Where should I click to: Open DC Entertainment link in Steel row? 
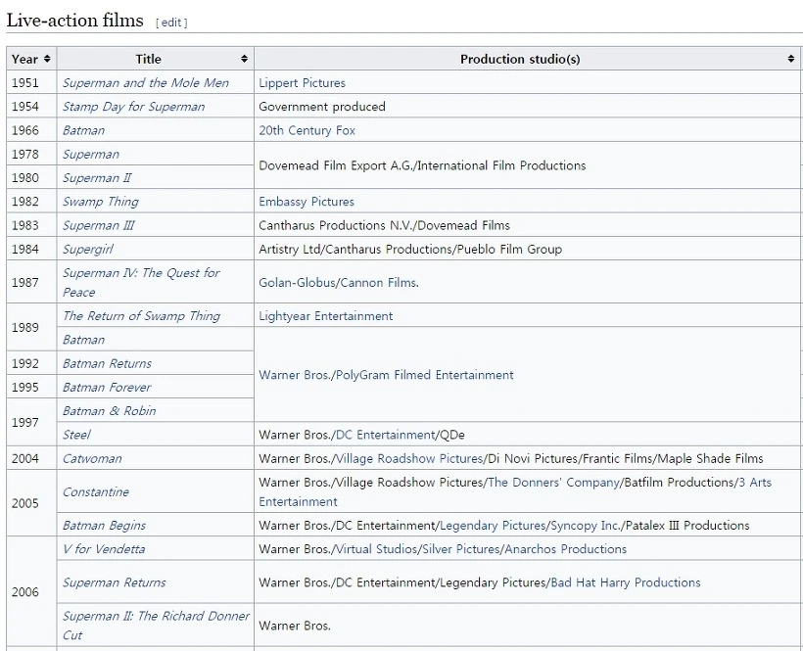coord(385,435)
